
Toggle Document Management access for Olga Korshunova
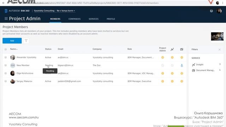[x=182, y=73]
